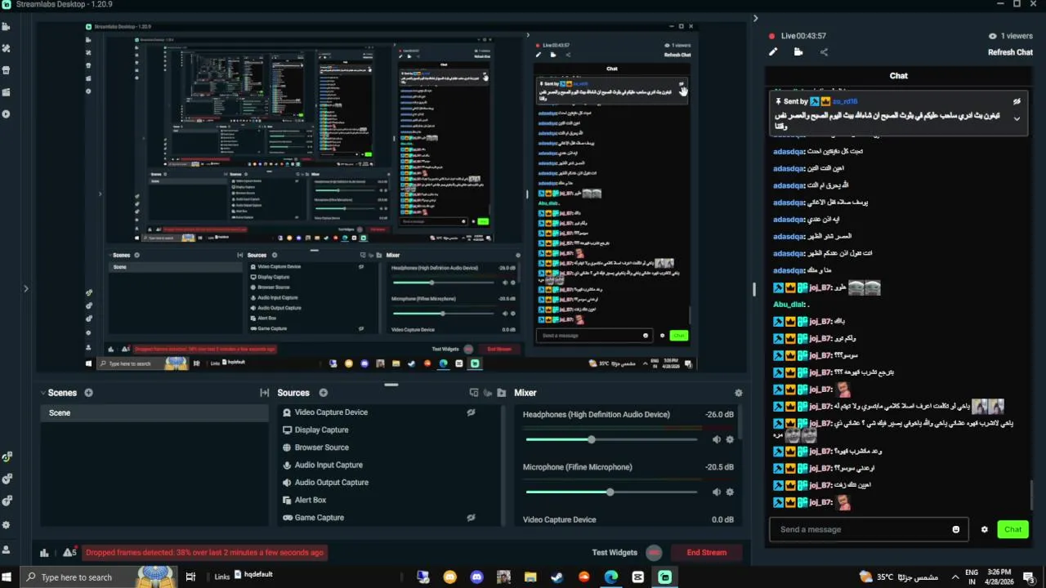
Task: Open File Explorer from the taskbar
Action: pyautogui.click(x=530, y=577)
